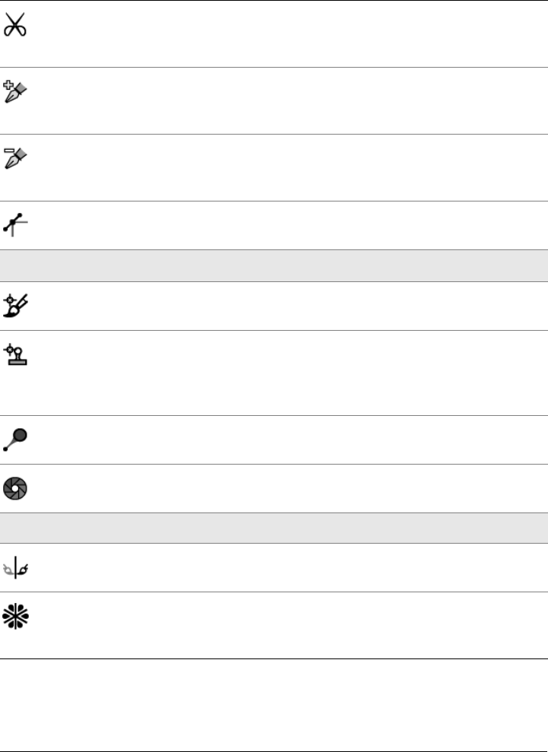Select the Add Anchor Point pen icon

(15, 91)
